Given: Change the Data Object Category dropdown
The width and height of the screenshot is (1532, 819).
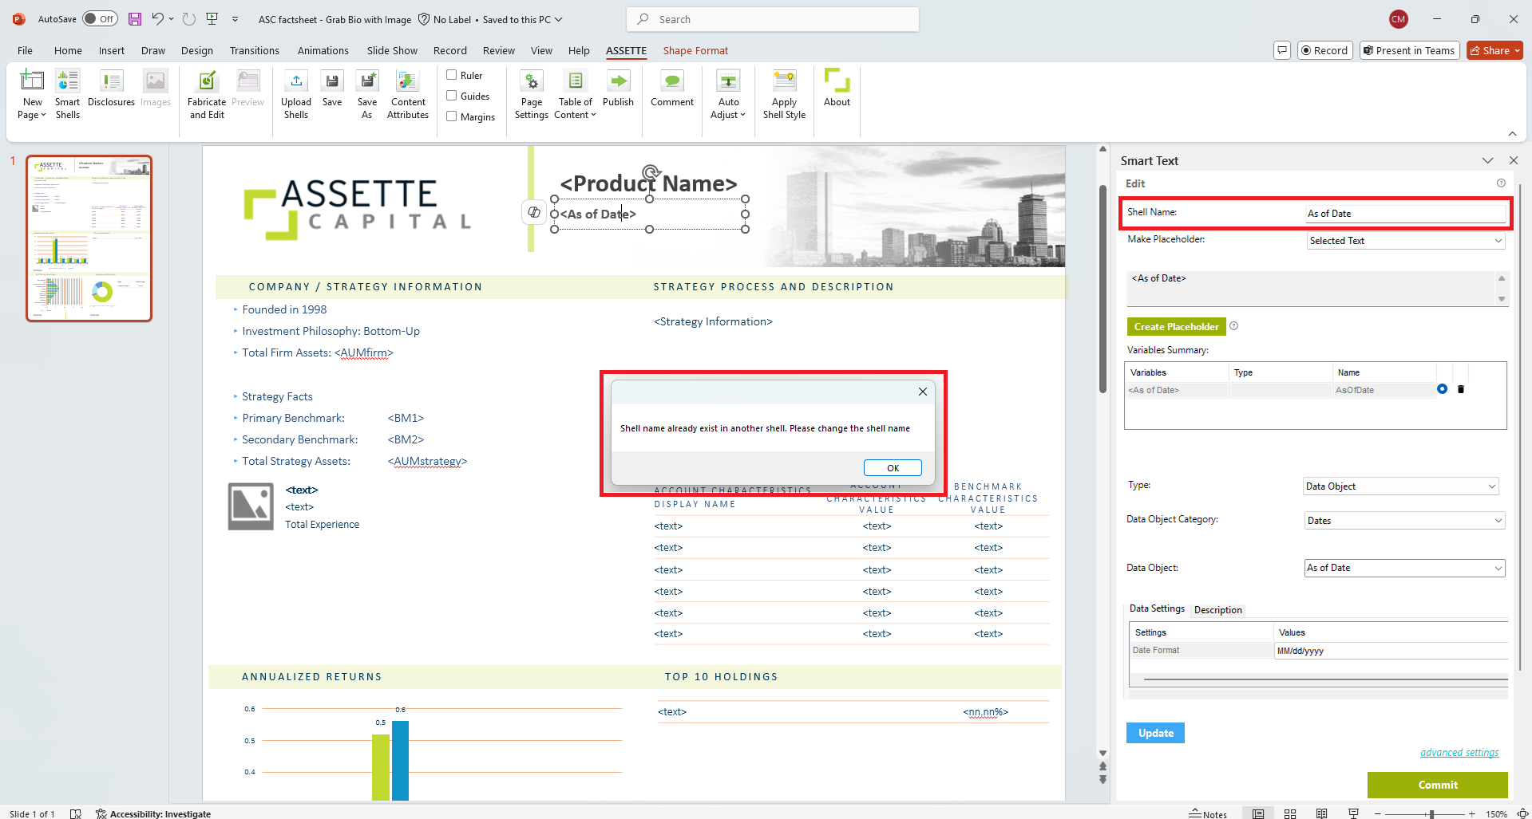Looking at the screenshot, I should [1404, 520].
